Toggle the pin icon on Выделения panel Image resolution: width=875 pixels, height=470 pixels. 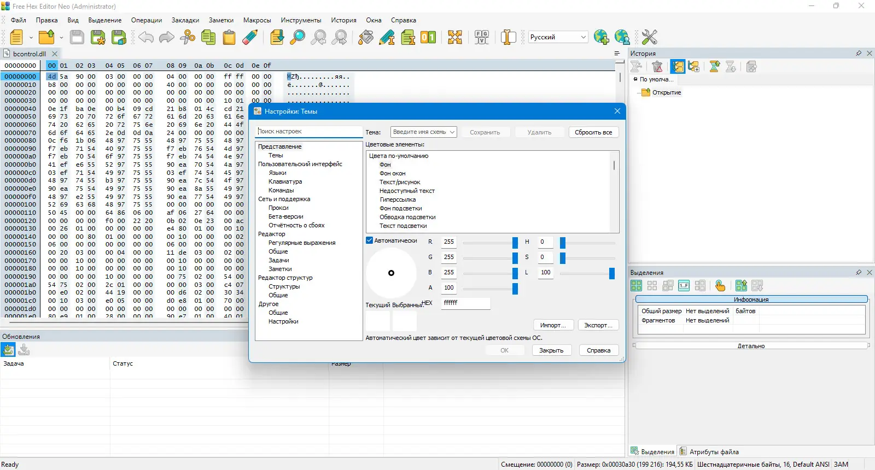click(859, 272)
